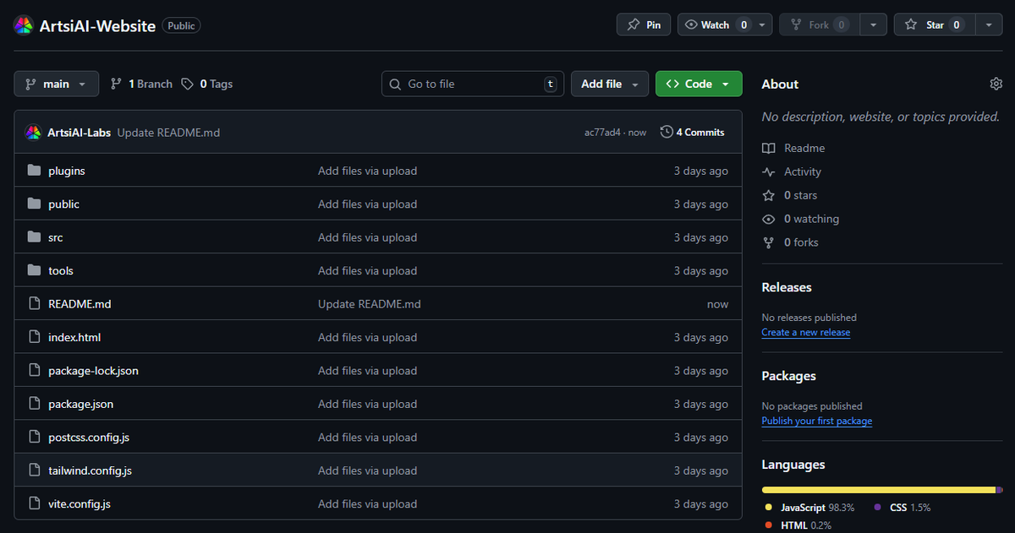This screenshot has height=533, width=1015.
Task: Open the Add file dropdown
Action: [610, 84]
